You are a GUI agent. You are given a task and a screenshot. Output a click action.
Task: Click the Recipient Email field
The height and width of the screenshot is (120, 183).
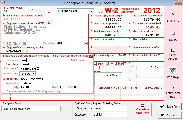click(31, 109)
